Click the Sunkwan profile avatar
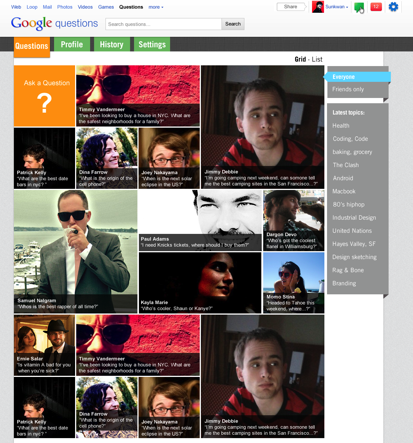Viewport: 413px width, 443px height. (x=318, y=7)
